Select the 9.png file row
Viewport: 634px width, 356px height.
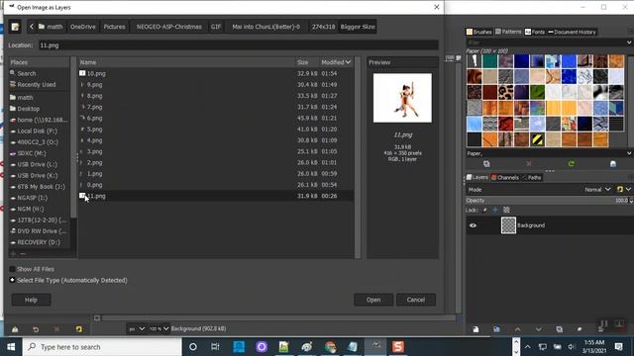click(216, 85)
